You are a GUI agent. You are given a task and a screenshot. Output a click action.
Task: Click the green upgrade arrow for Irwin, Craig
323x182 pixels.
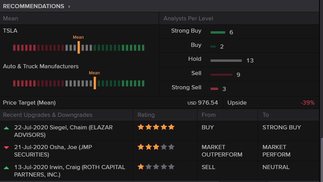tap(6, 167)
